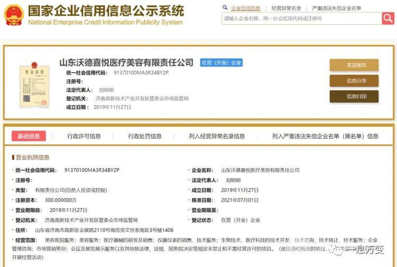Click the 登记机关 value in license info
397x267 pixels.
point(91,220)
